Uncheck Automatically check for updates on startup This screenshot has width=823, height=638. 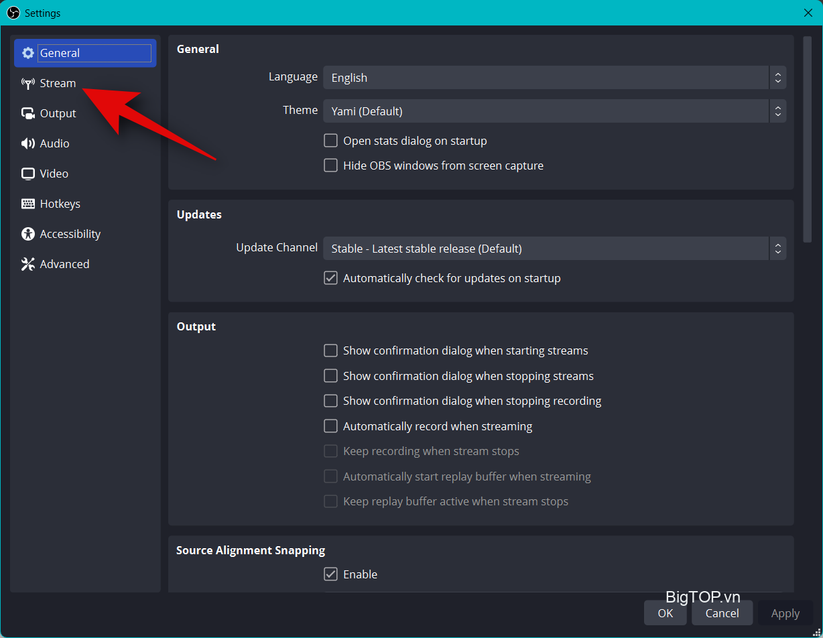(x=330, y=278)
